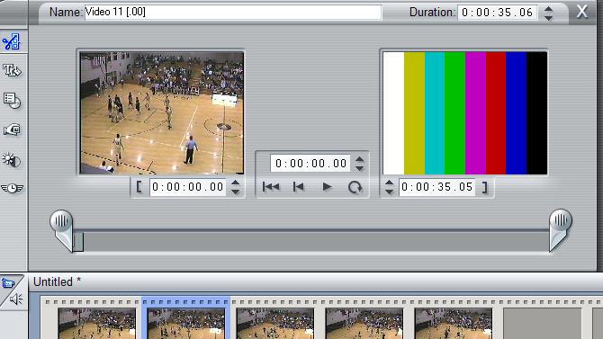Select the clip properties scissors tool

12,41
